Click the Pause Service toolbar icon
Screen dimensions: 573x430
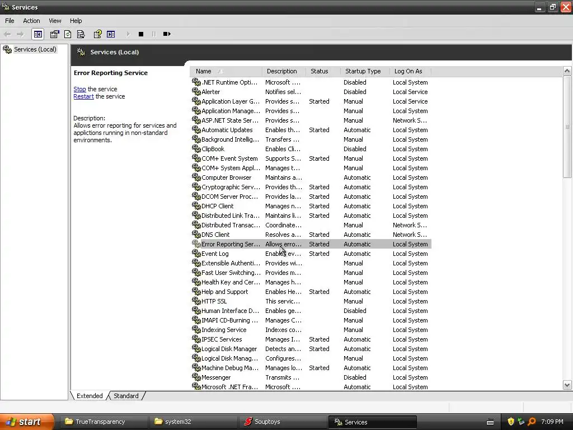click(154, 34)
